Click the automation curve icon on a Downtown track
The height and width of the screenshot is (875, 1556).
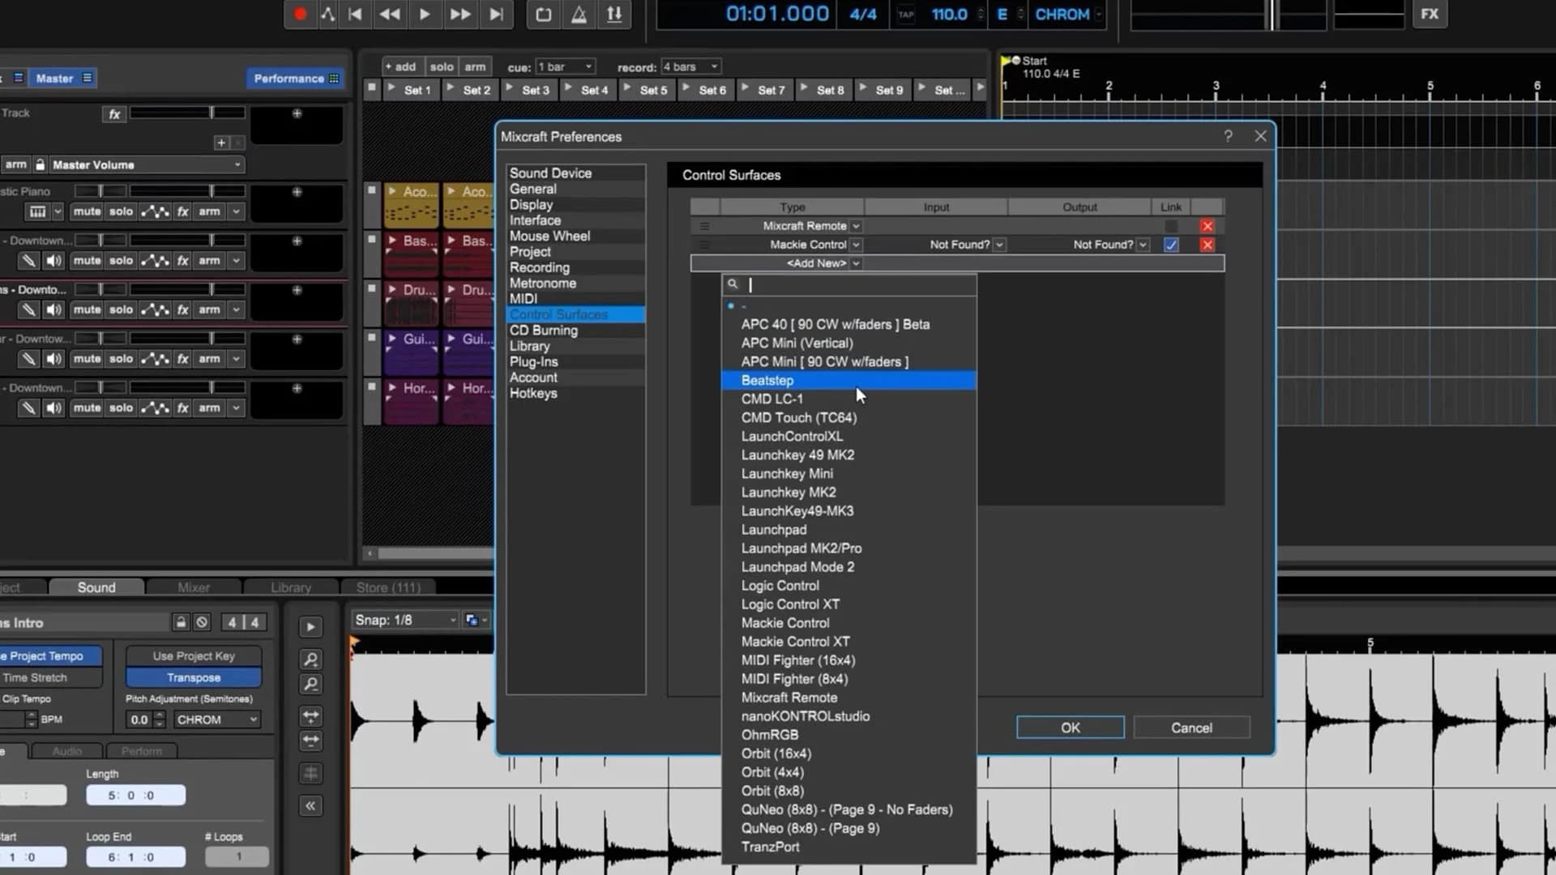(156, 260)
